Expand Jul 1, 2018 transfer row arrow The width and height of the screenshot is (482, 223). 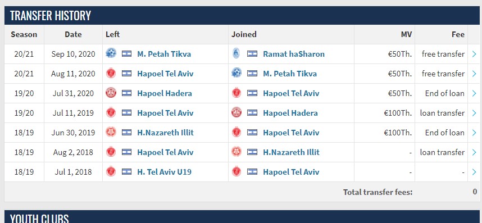474,172
